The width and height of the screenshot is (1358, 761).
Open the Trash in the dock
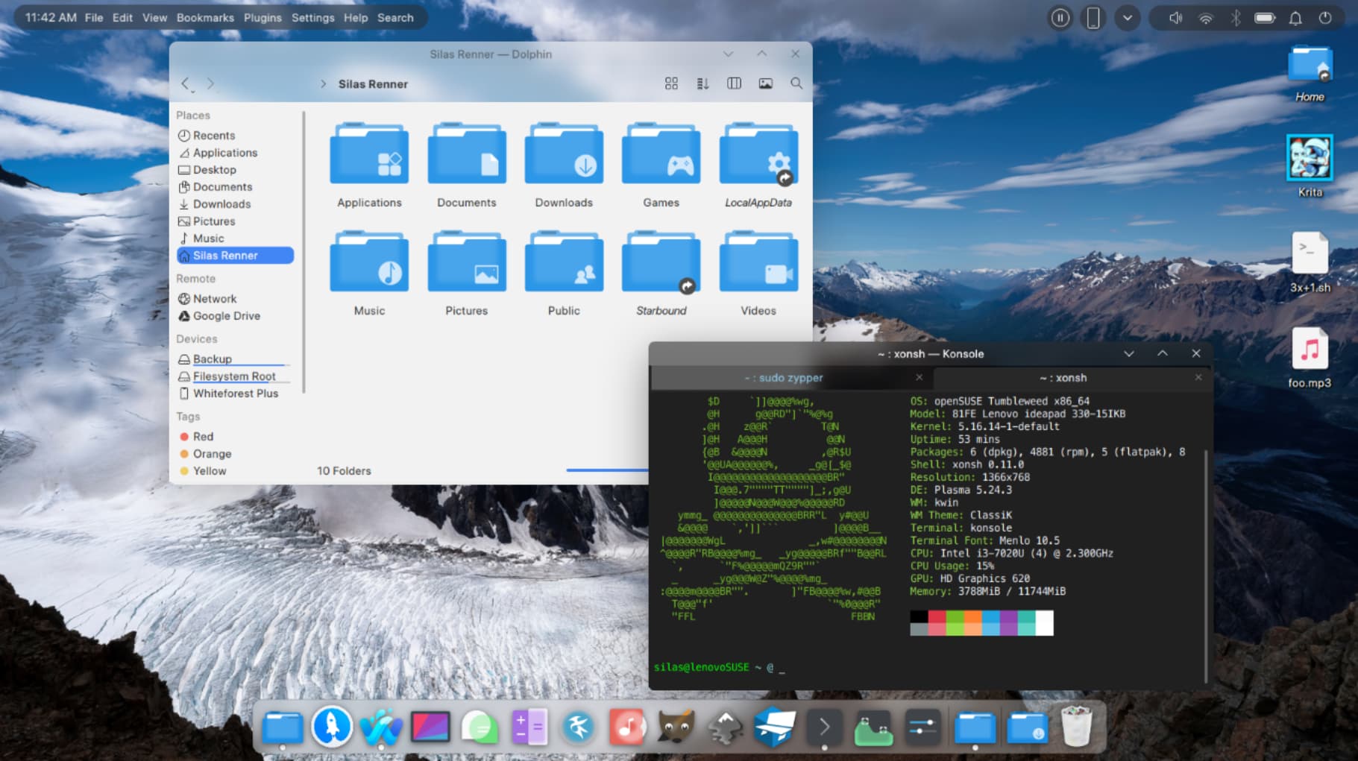[1076, 727]
